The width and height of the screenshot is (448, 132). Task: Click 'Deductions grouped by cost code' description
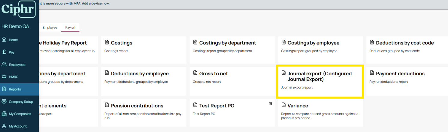(x=395, y=51)
